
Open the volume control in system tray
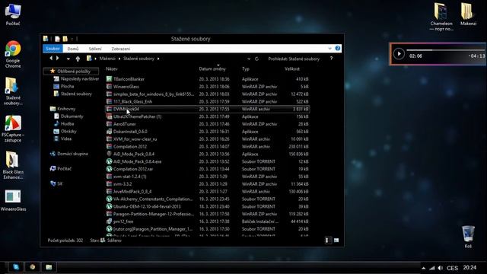441,268
